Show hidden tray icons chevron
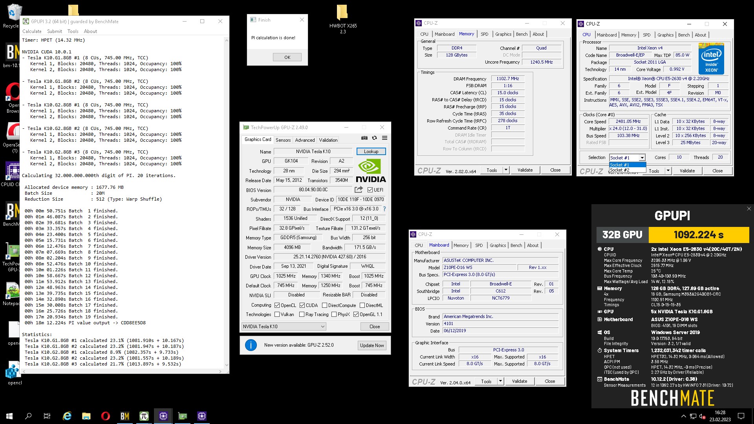The image size is (754, 424). point(684,416)
